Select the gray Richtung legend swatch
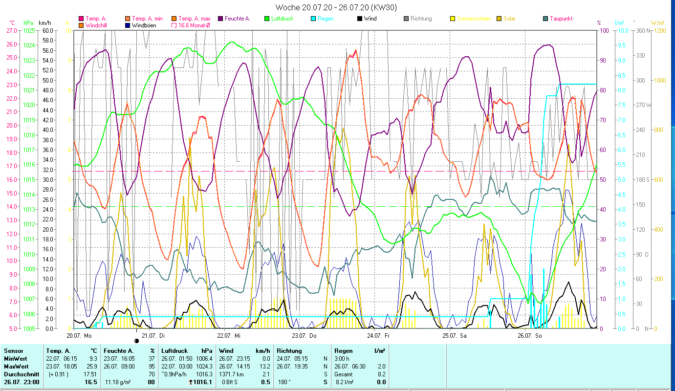 click(x=406, y=19)
